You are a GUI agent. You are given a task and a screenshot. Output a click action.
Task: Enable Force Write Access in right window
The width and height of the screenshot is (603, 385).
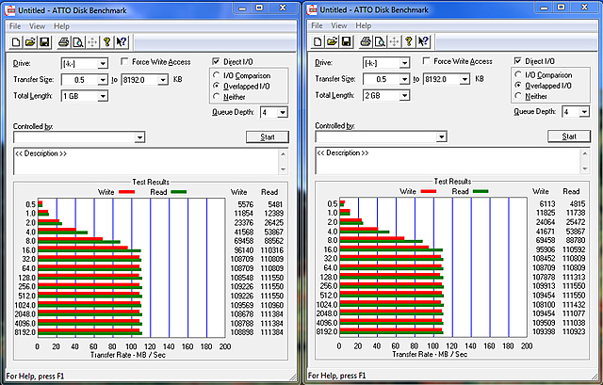pyautogui.click(x=426, y=60)
